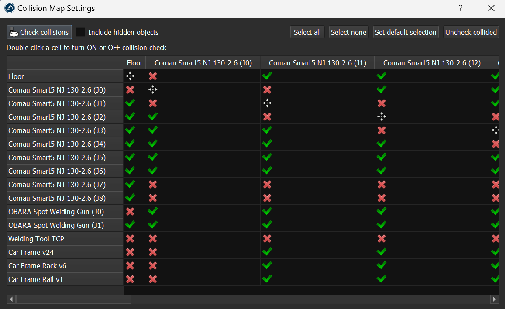Select the Car Frame Rack v6 row header
This screenshot has width=506, height=309.
[x=65, y=266]
